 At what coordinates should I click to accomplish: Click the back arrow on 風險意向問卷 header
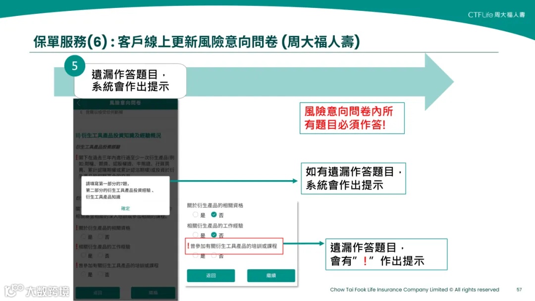click(x=78, y=103)
